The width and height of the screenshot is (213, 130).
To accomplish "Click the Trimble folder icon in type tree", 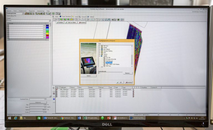I will [102, 56].
